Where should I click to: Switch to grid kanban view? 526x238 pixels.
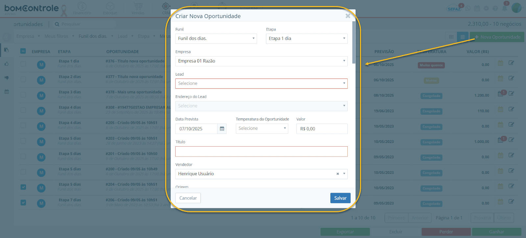pyautogui.click(x=451, y=37)
